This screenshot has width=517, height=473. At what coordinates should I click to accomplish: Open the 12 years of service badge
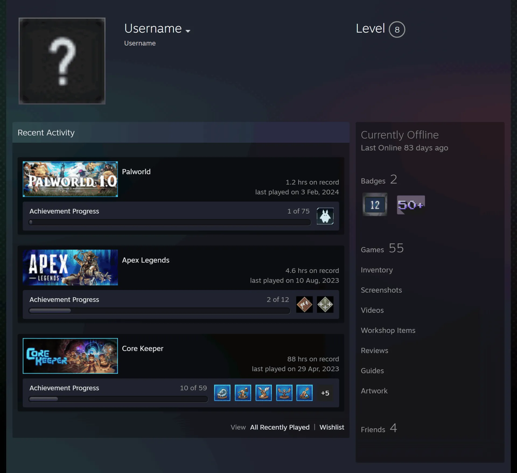(x=375, y=205)
